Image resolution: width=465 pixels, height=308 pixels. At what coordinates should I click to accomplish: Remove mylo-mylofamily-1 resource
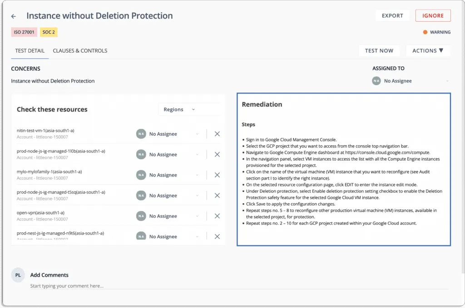217,175
